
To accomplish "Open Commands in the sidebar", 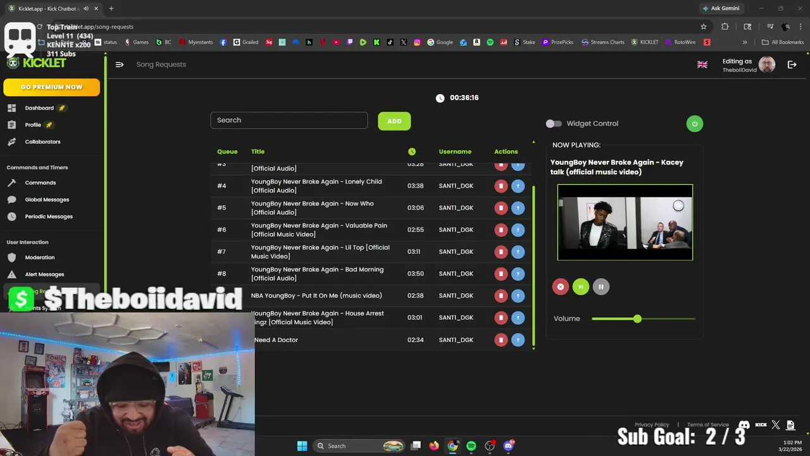I will pos(40,183).
